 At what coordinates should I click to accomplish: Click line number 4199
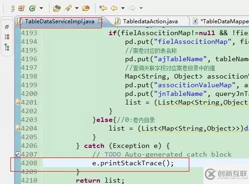click(x=29, y=85)
